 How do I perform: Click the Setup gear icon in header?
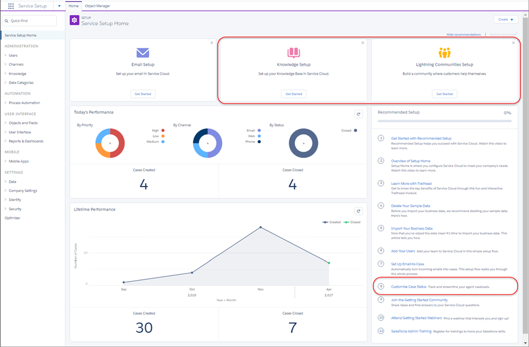[75, 20]
